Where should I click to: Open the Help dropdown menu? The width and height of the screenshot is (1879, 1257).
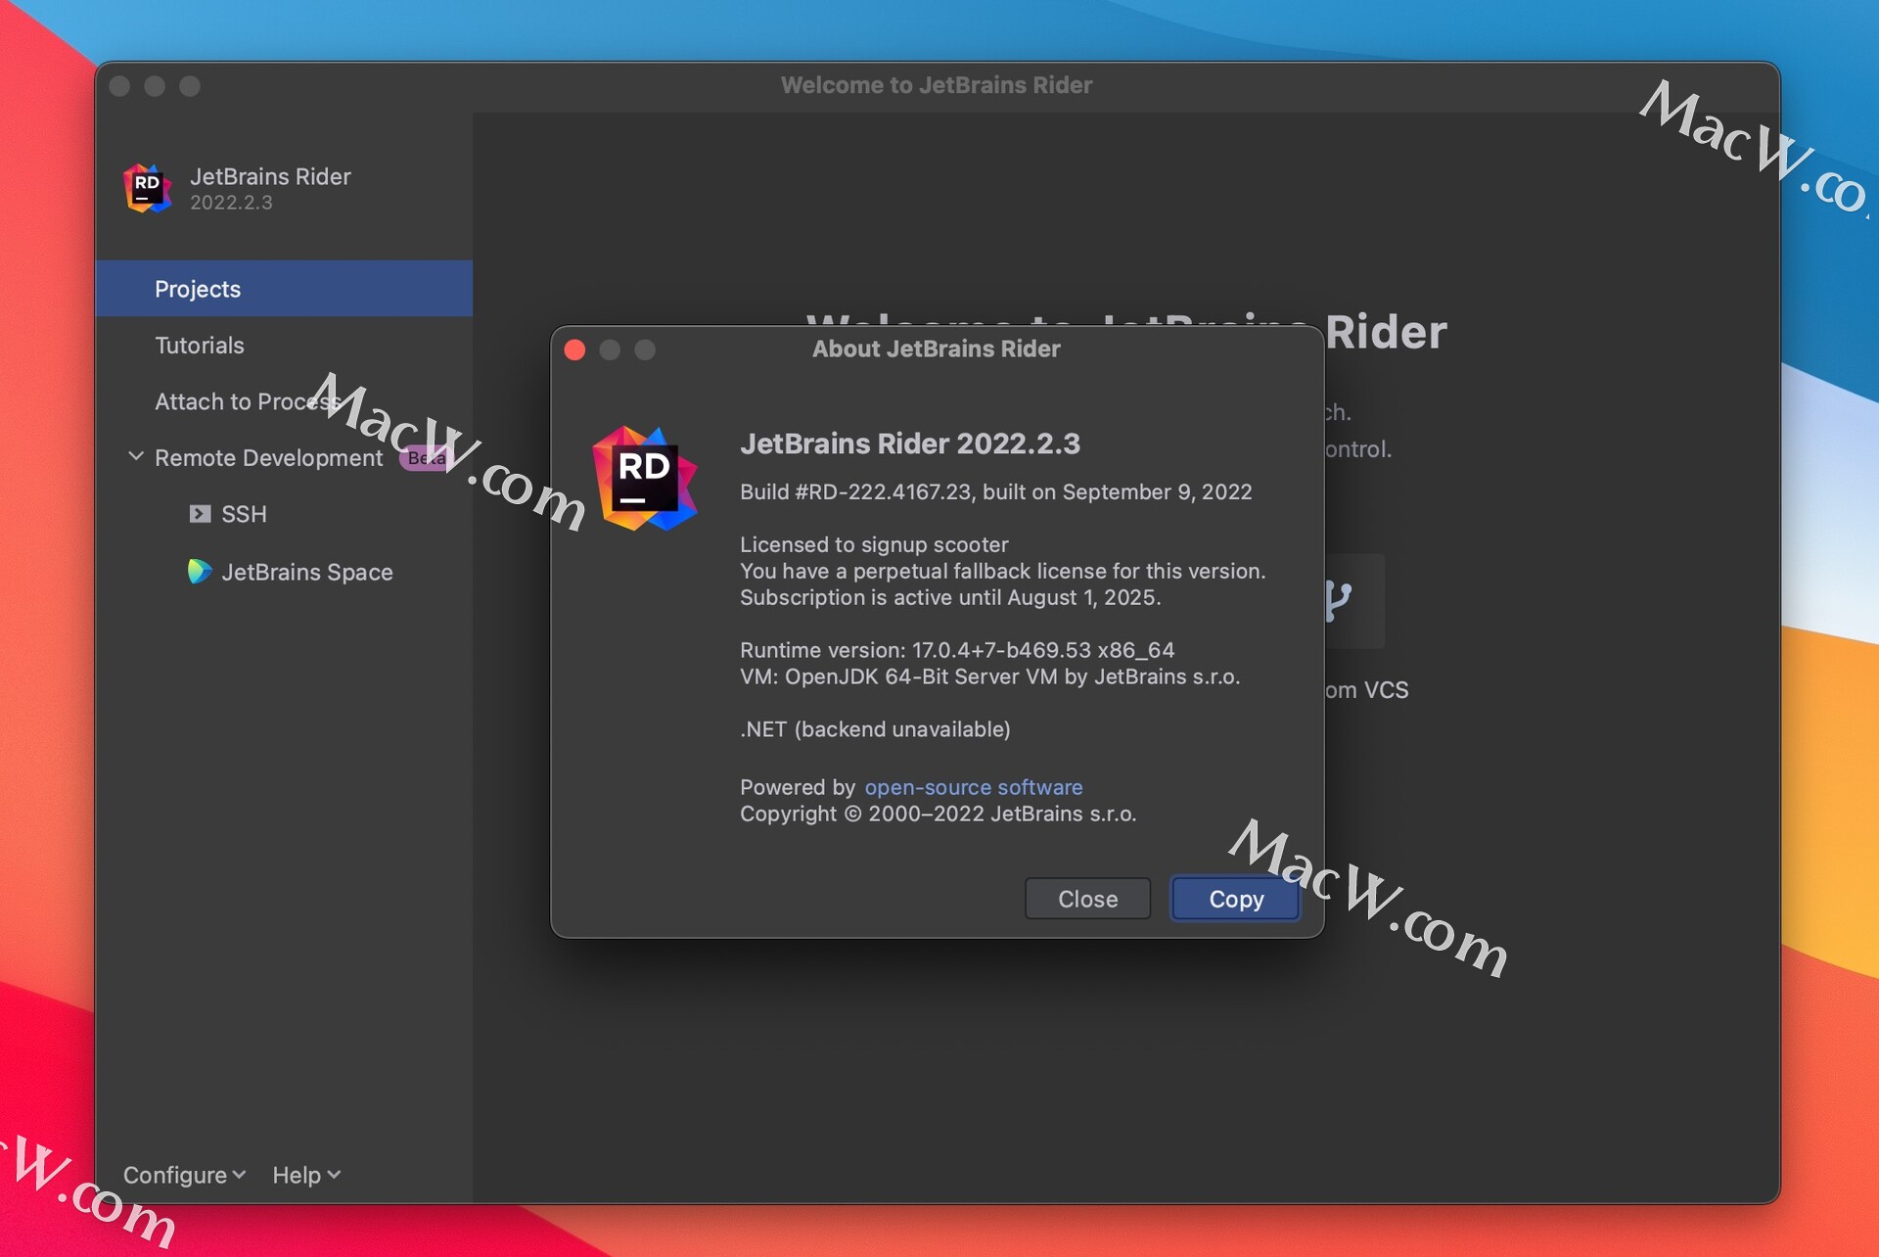(x=306, y=1175)
